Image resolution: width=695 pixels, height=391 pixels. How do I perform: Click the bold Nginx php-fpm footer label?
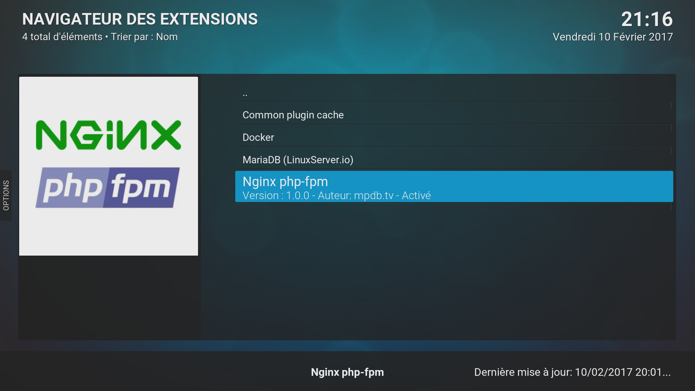coord(347,372)
